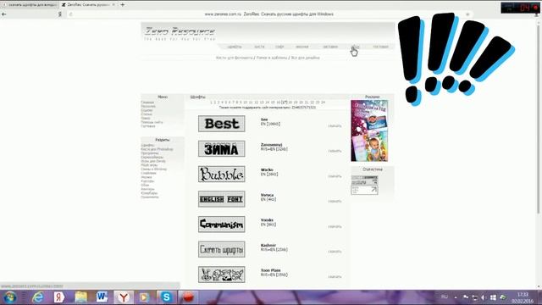Open Кисти для Photoshop sidebar link
The image size is (542, 305).
157,149
